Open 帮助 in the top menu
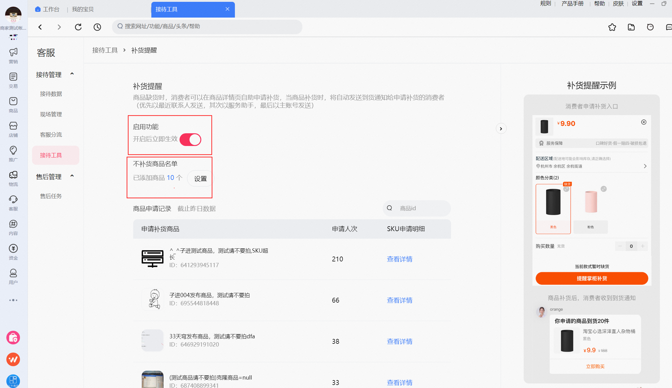Screen dimensions: 672x388 click(x=599, y=3)
